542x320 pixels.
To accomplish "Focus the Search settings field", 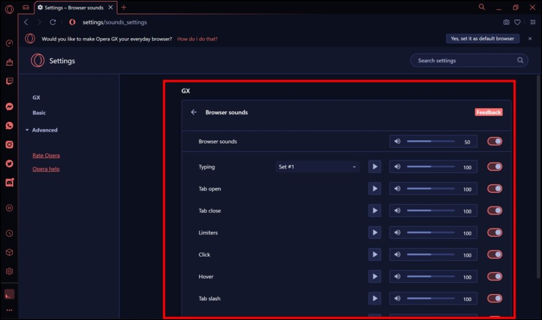I will point(469,60).
